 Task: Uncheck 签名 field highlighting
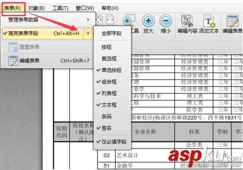pyautogui.click(x=112, y=128)
